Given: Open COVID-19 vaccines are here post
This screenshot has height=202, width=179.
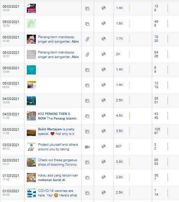Looking at the screenshot, I should tap(57, 193).
